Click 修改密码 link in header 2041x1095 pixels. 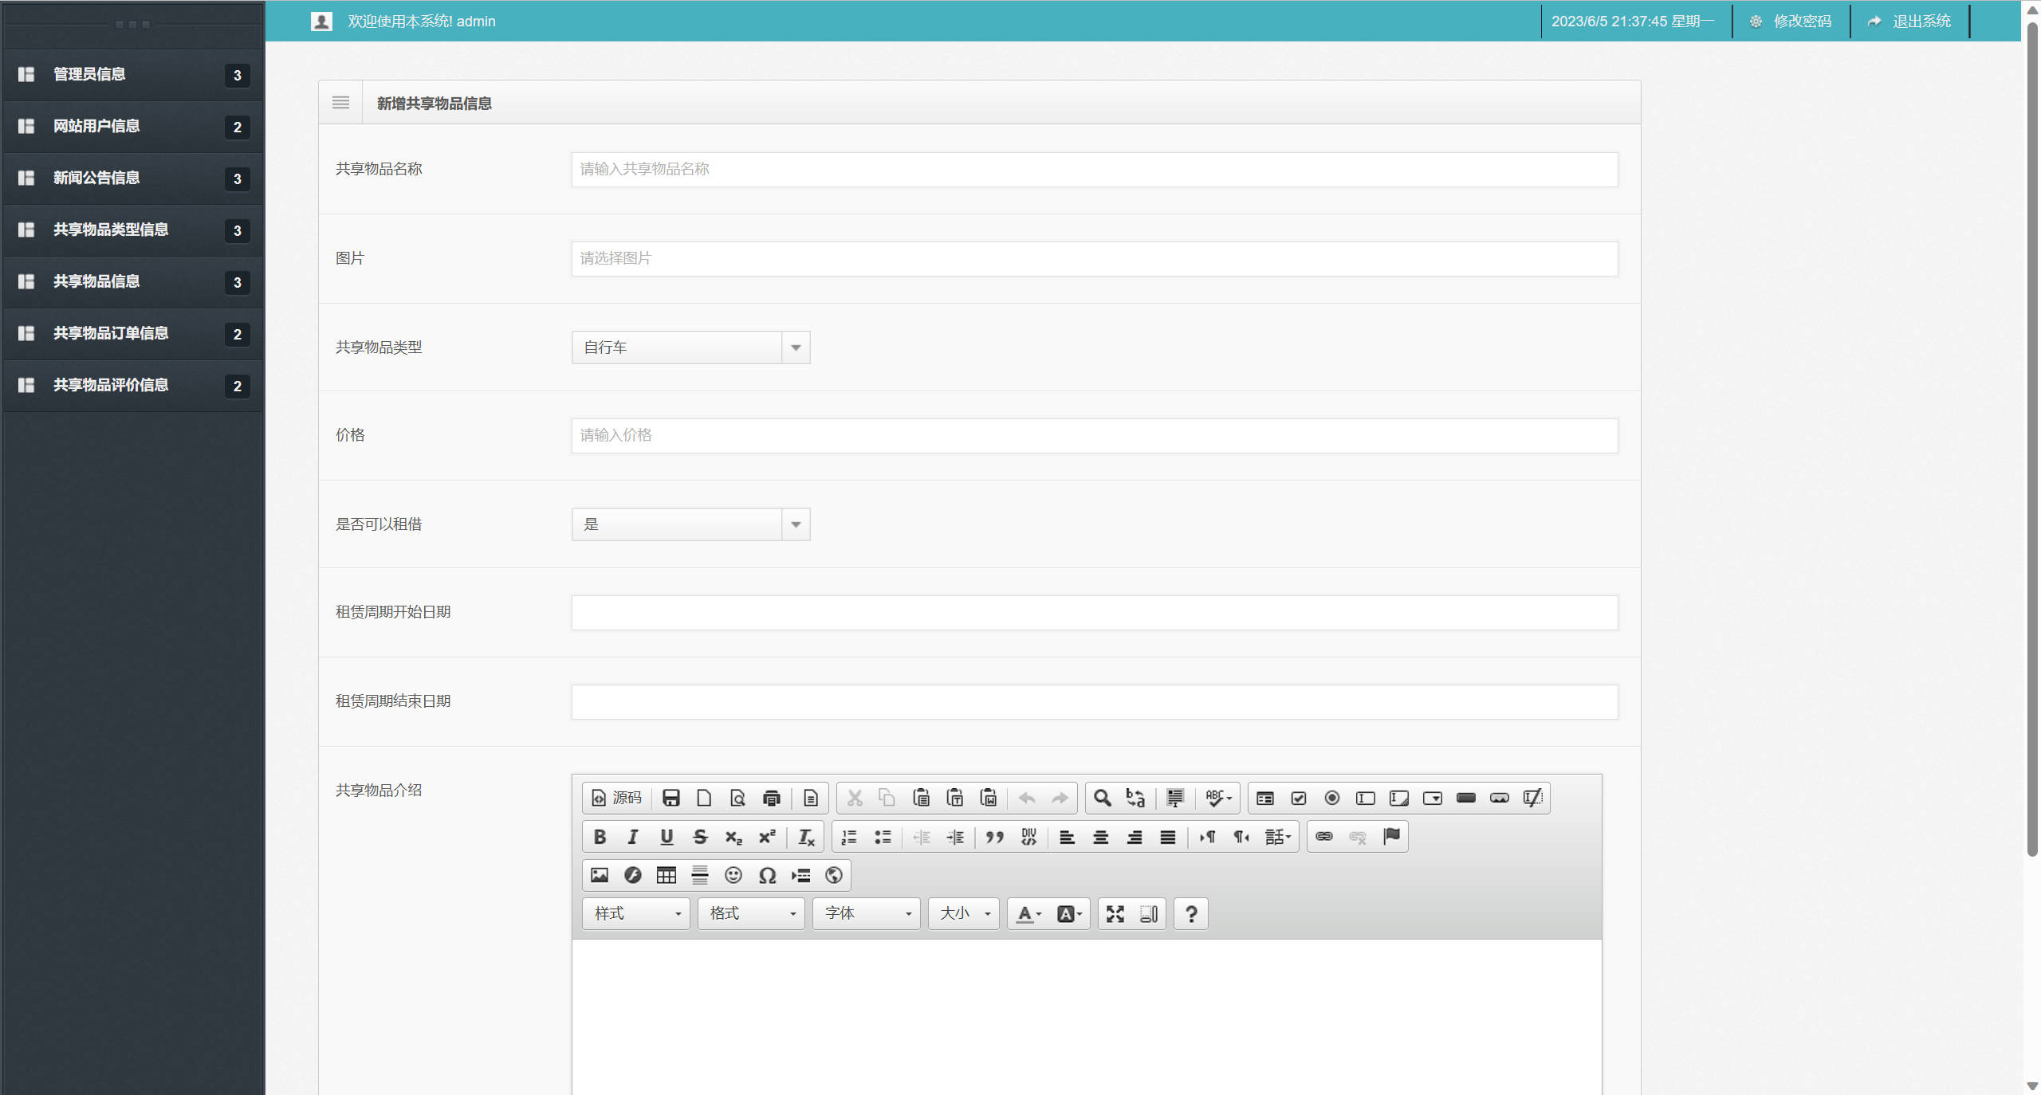[1800, 22]
